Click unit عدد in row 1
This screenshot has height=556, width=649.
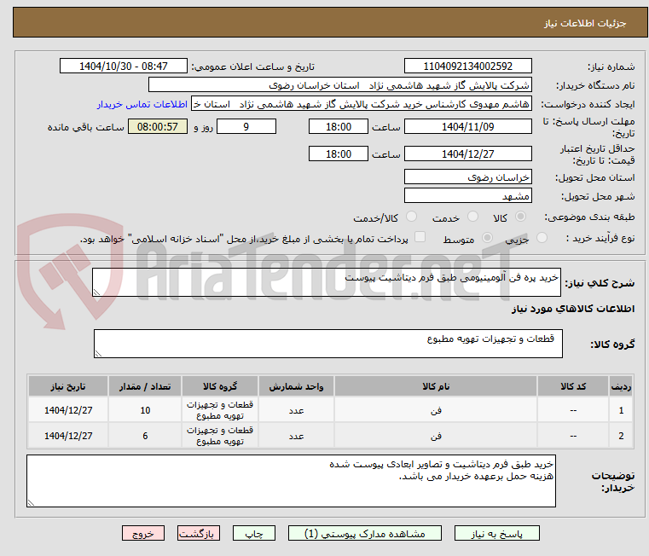pyautogui.click(x=296, y=410)
